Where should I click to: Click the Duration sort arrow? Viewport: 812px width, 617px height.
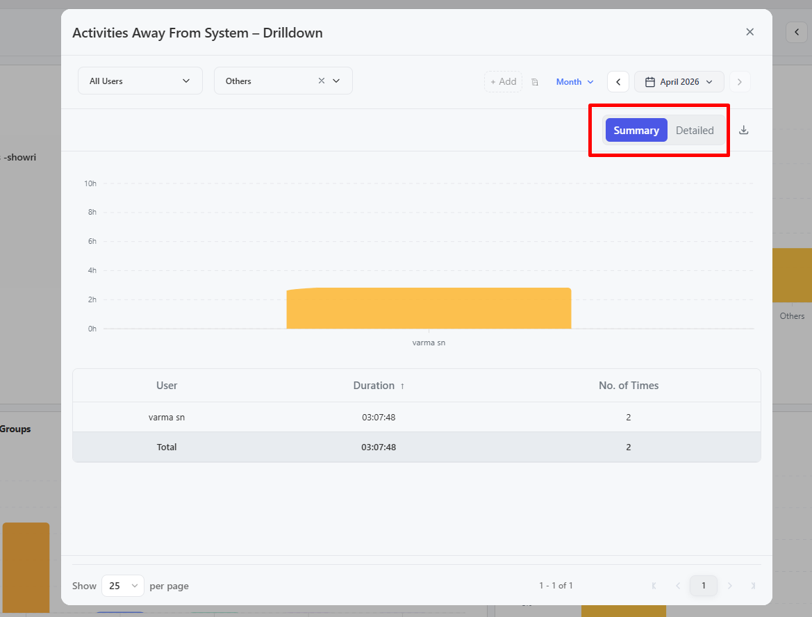tap(402, 386)
